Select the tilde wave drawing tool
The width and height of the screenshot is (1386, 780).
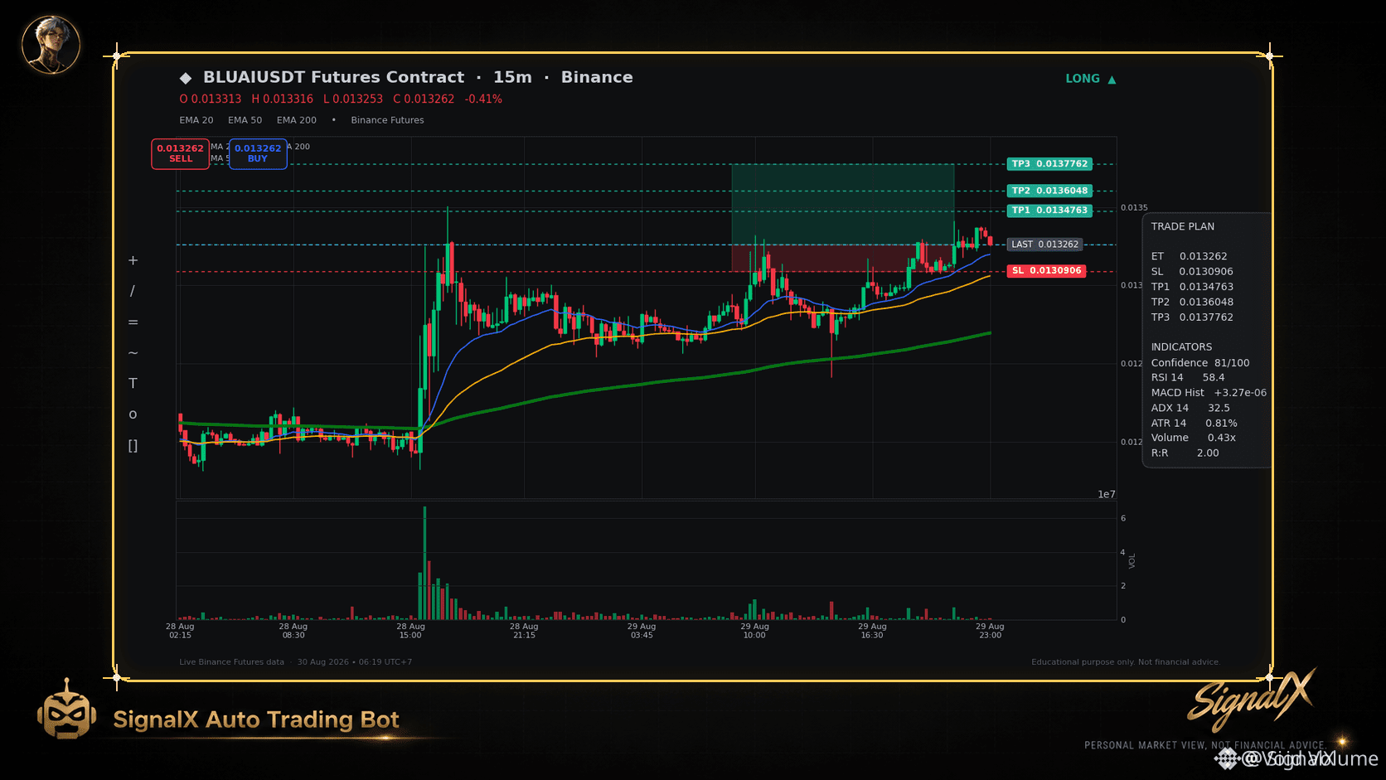click(133, 353)
